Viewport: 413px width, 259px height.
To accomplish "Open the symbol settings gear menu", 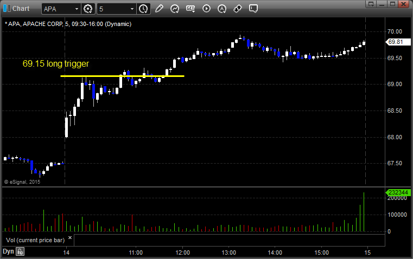I will tap(88, 9).
